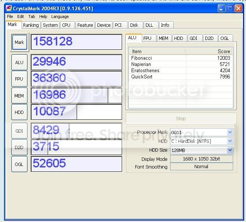Open the HDD drive selection dropdown
The width and height of the screenshot is (246, 222).
230,141
